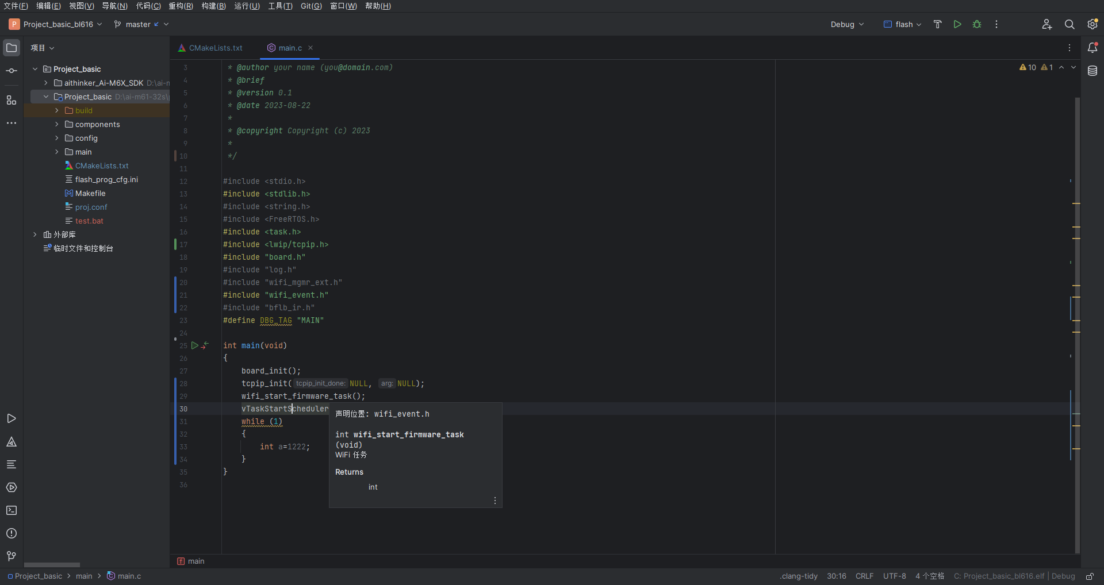Open the Problems tool window icon
The width and height of the screenshot is (1104, 585).
click(x=11, y=533)
